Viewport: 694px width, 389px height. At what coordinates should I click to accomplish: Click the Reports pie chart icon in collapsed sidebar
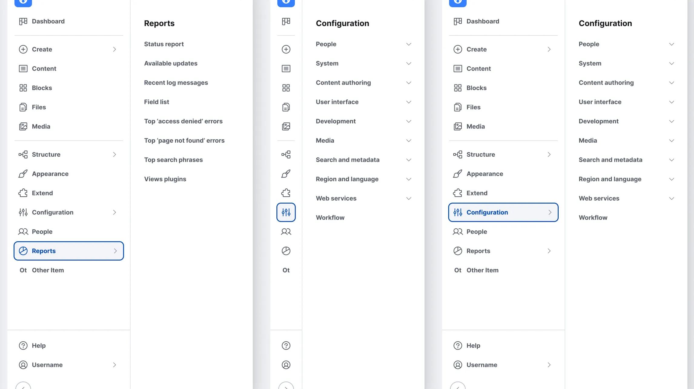(x=286, y=251)
